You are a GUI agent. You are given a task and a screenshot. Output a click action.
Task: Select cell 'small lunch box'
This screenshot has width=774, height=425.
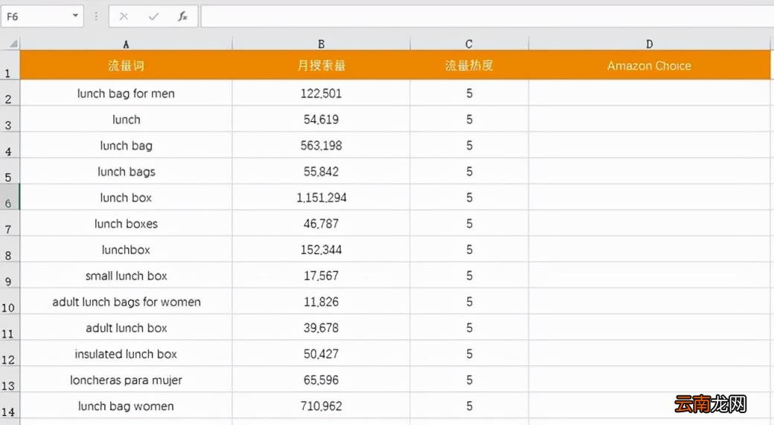click(x=126, y=276)
